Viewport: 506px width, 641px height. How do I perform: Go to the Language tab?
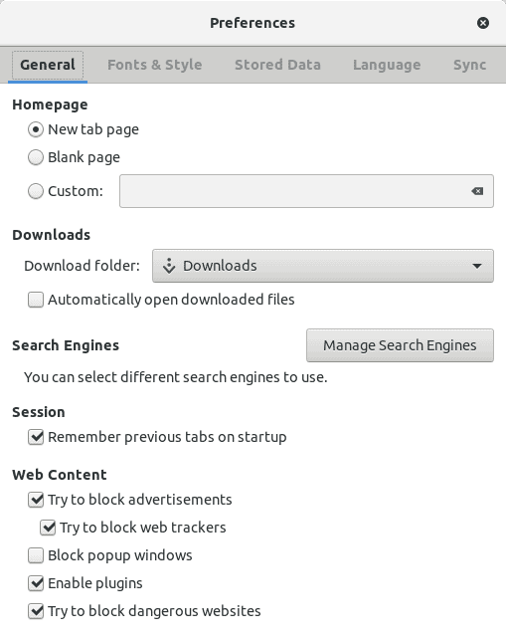[387, 65]
